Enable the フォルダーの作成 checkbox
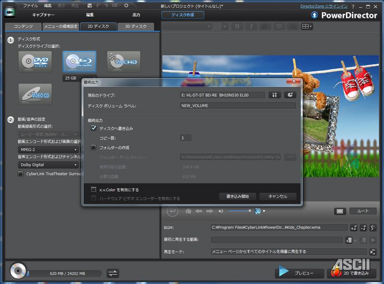This screenshot has width=384, height=284. tap(94, 148)
